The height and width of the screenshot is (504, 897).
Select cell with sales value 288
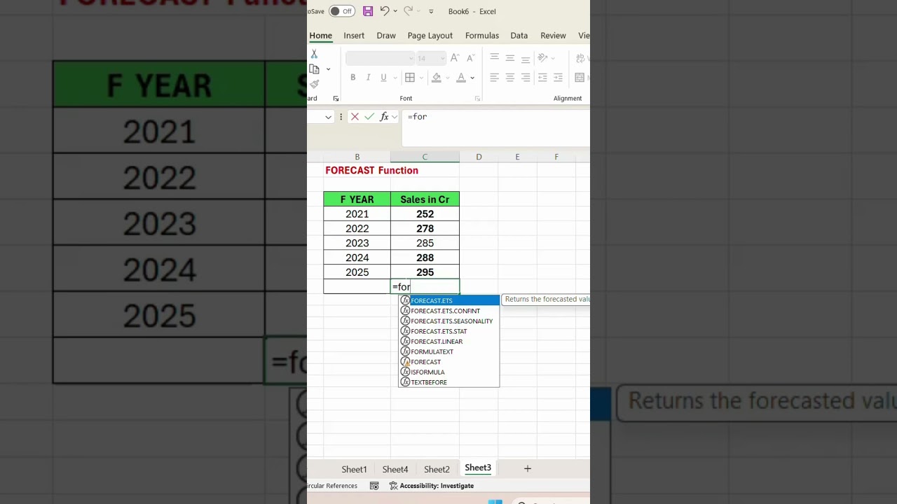click(425, 258)
